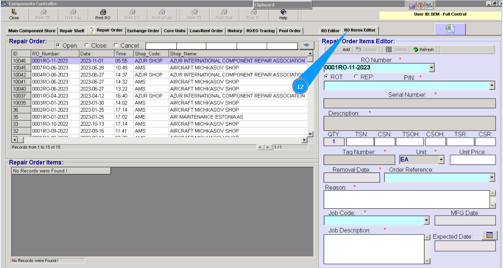
Task: Select the Cancel repair order radio button
Action: (116, 46)
